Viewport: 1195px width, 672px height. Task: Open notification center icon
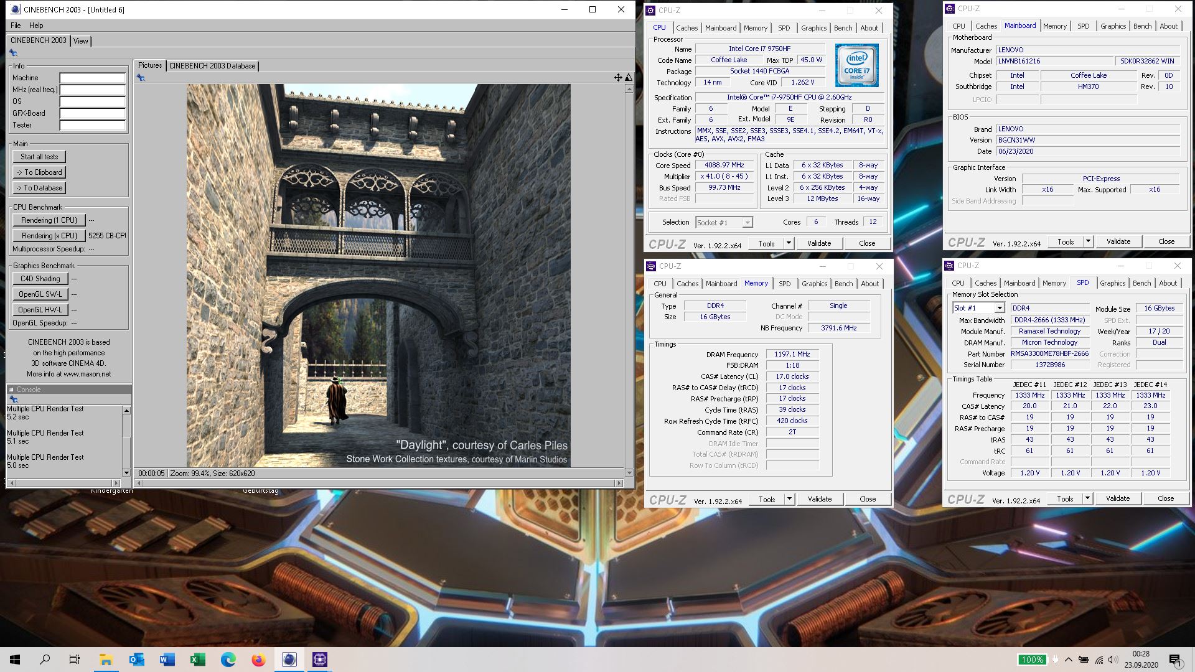click(1176, 660)
